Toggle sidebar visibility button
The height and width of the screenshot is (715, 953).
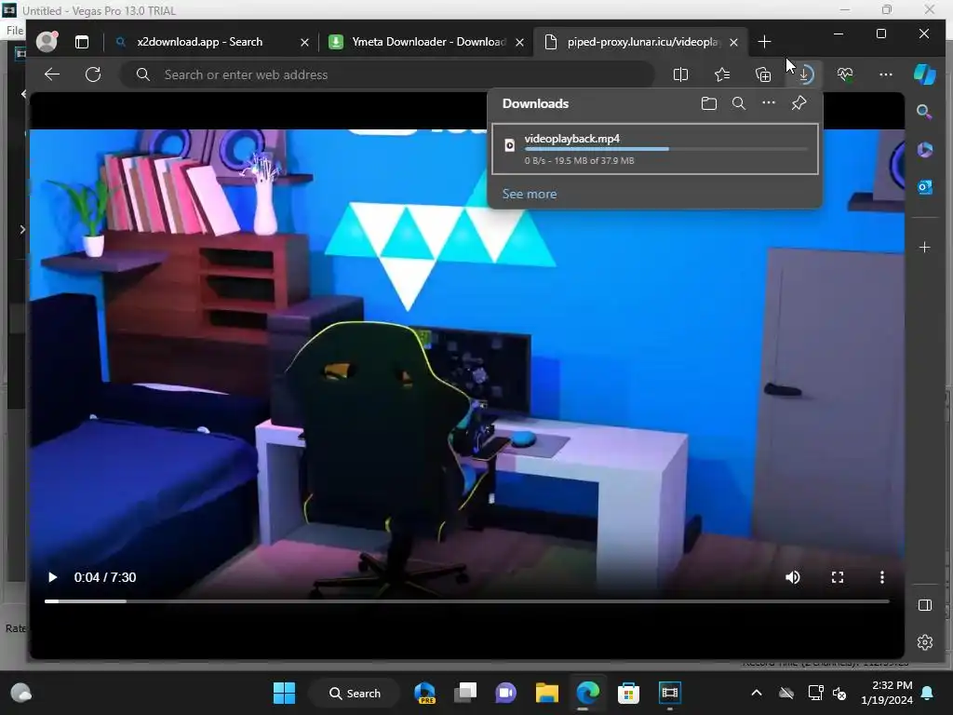pos(924,605)
